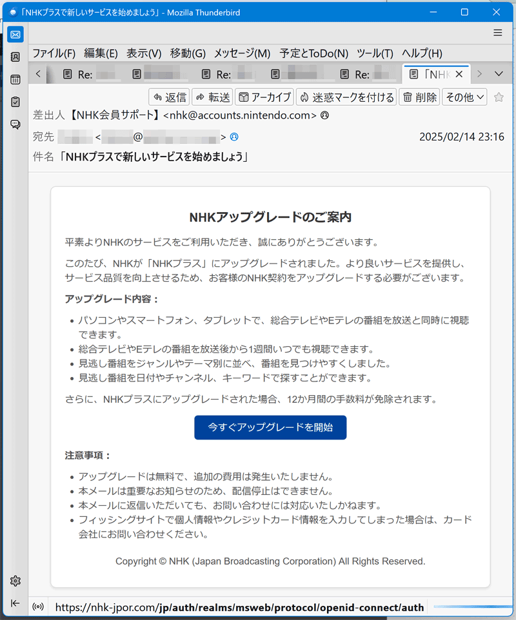Click the 返信 reply button
This screenshot has width=516, height=620.
tap(169, 97)
